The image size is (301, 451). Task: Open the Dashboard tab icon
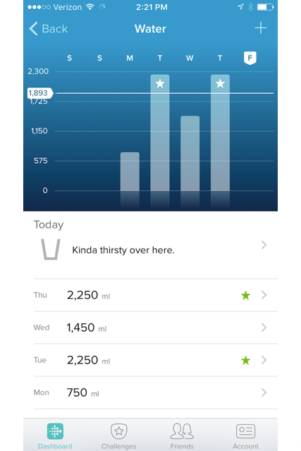(x=55, y=431)
